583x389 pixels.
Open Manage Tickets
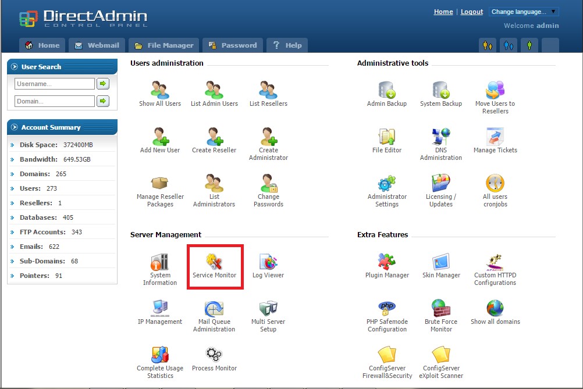point(495,141)
